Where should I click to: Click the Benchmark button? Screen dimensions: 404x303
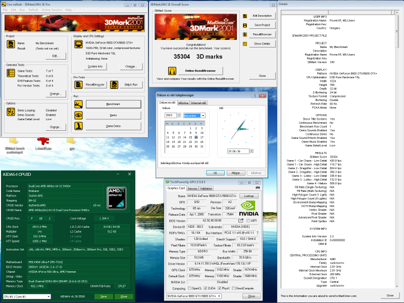[113, 104]
